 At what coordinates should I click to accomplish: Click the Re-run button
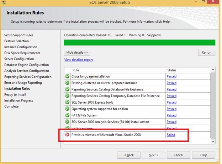207,53
